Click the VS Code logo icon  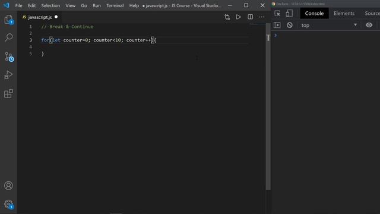[x=6, y=5]
